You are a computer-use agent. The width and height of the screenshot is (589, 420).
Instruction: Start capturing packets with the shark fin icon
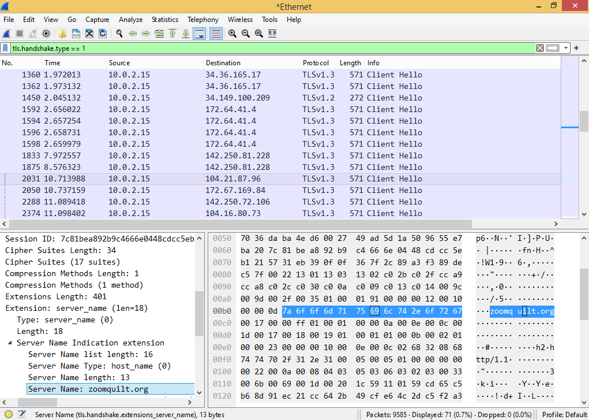[x=6, y=34]
